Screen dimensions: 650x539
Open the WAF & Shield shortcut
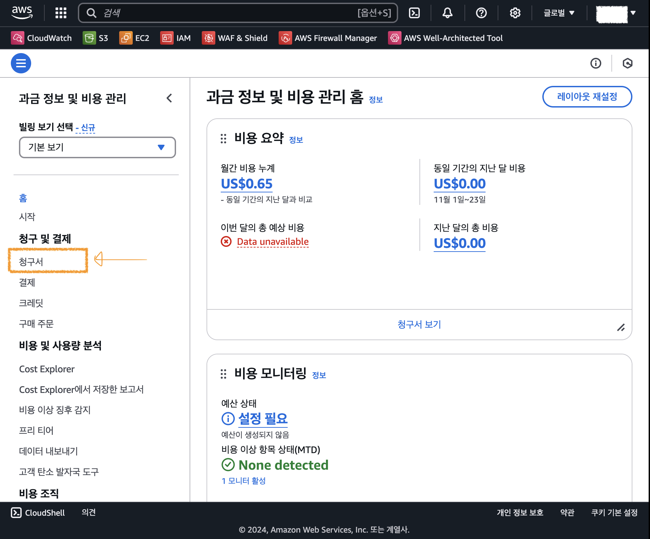coord(235,38)
